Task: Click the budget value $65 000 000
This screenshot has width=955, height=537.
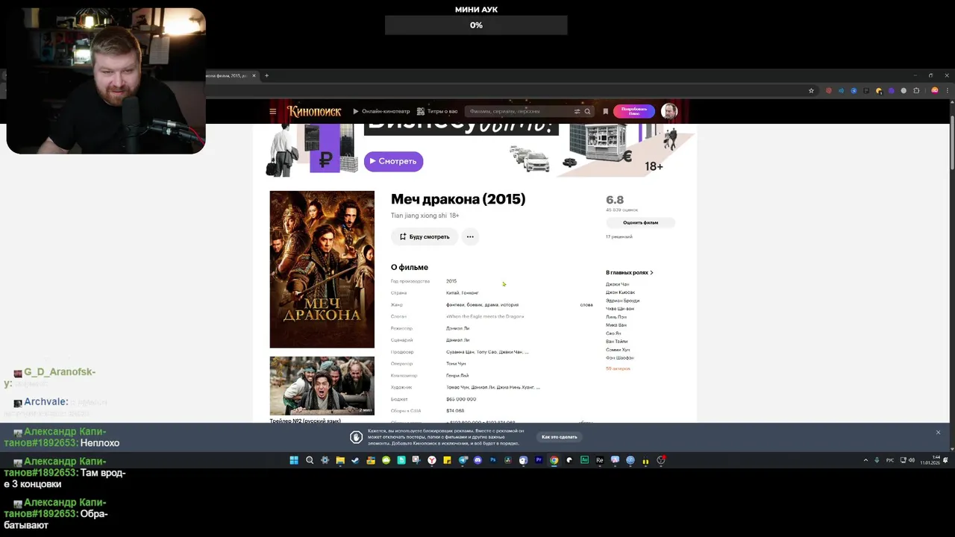Action: tap(461, 399)
